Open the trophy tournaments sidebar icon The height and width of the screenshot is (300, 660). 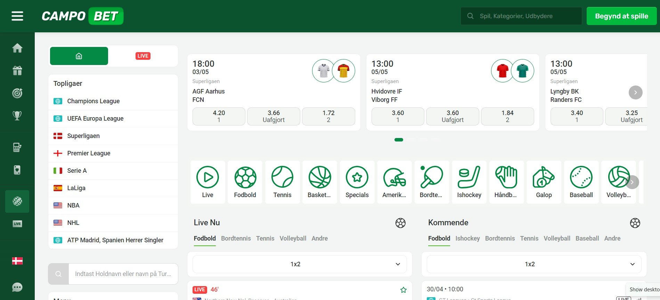pyautogui.click(x=17, y=115)
